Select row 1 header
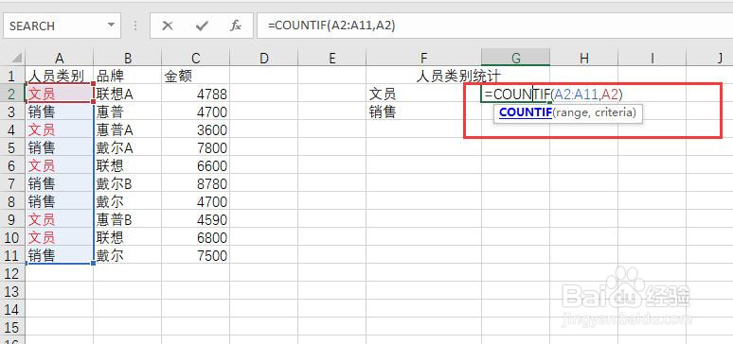This screenshot has height=344, width=733. pos(12,76)
